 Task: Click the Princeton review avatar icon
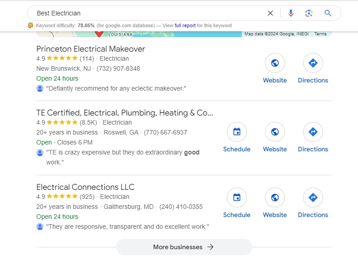pyautogui.click(x=40, y=88)
